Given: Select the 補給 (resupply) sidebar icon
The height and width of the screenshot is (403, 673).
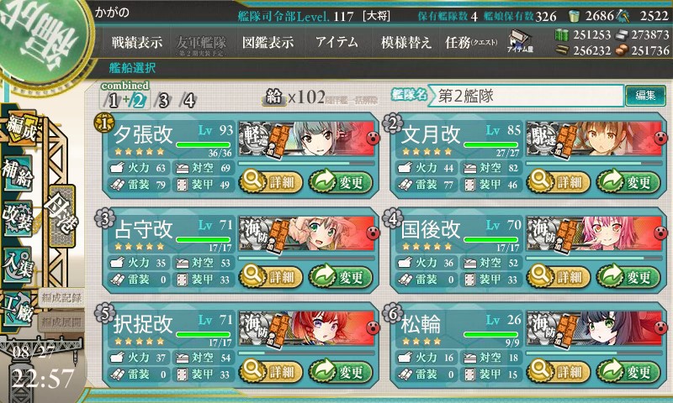Looking at the screenshot, I should pos(18,174).
